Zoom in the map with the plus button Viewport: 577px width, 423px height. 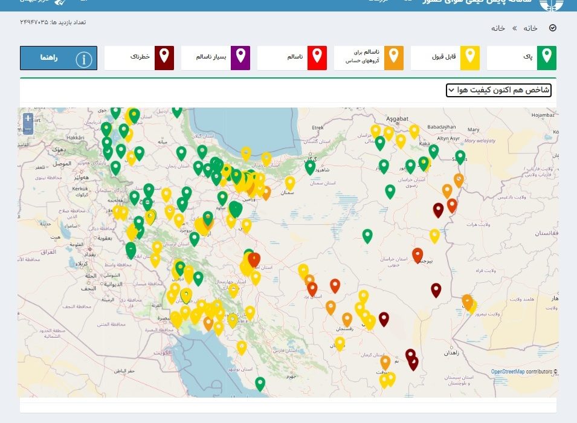[x=28, y=118]
